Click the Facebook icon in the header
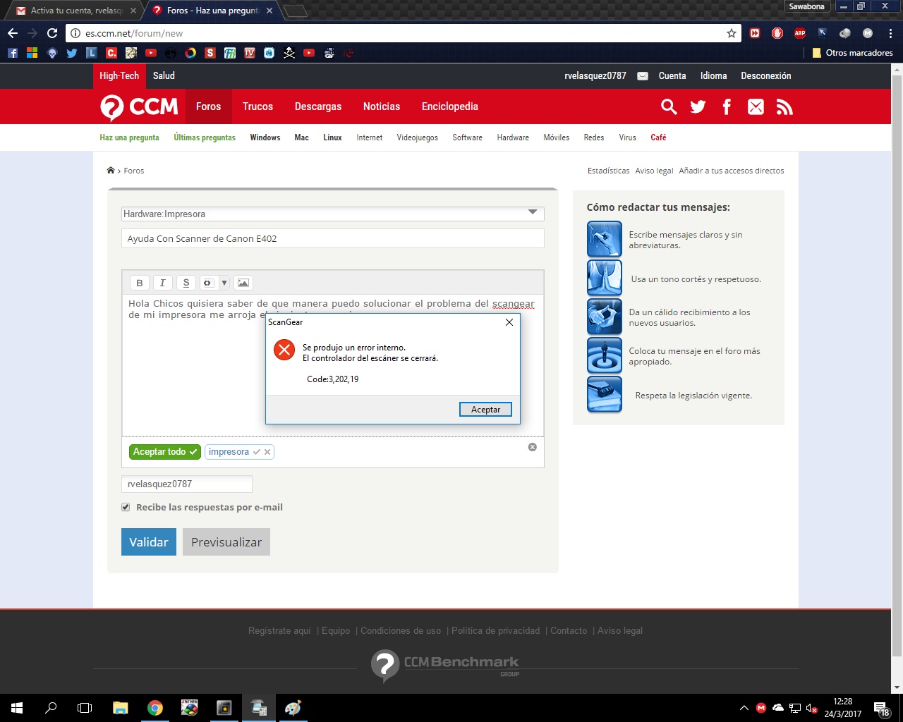The image size is (903, 722). point(727,106)
